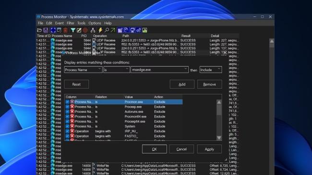312x175 pixels.
Task: Click the Value column header in filter list
Action: (129, 97)
